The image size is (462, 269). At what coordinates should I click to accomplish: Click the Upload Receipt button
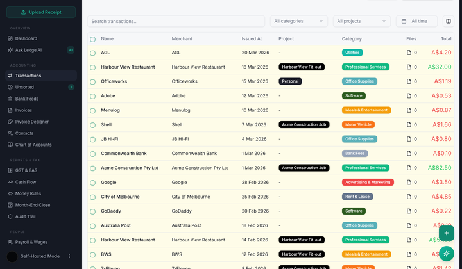pos(41,12)
